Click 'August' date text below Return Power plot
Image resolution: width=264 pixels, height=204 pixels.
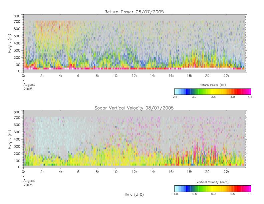pyautogui.click(x=29, y=85)
